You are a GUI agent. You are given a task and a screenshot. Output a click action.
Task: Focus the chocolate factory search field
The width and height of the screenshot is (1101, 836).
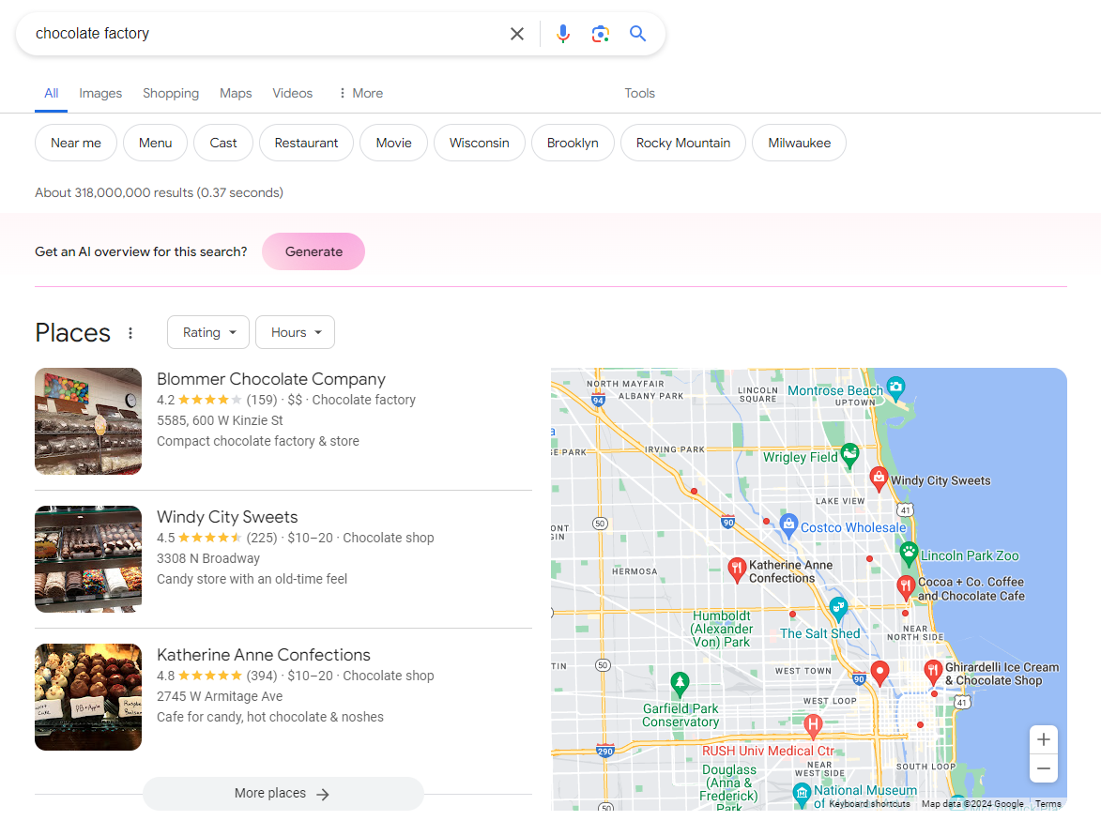click(267, 34)
